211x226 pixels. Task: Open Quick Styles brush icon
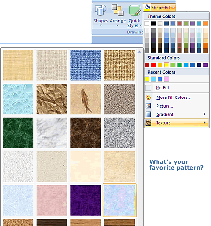(x=135, y=11)
